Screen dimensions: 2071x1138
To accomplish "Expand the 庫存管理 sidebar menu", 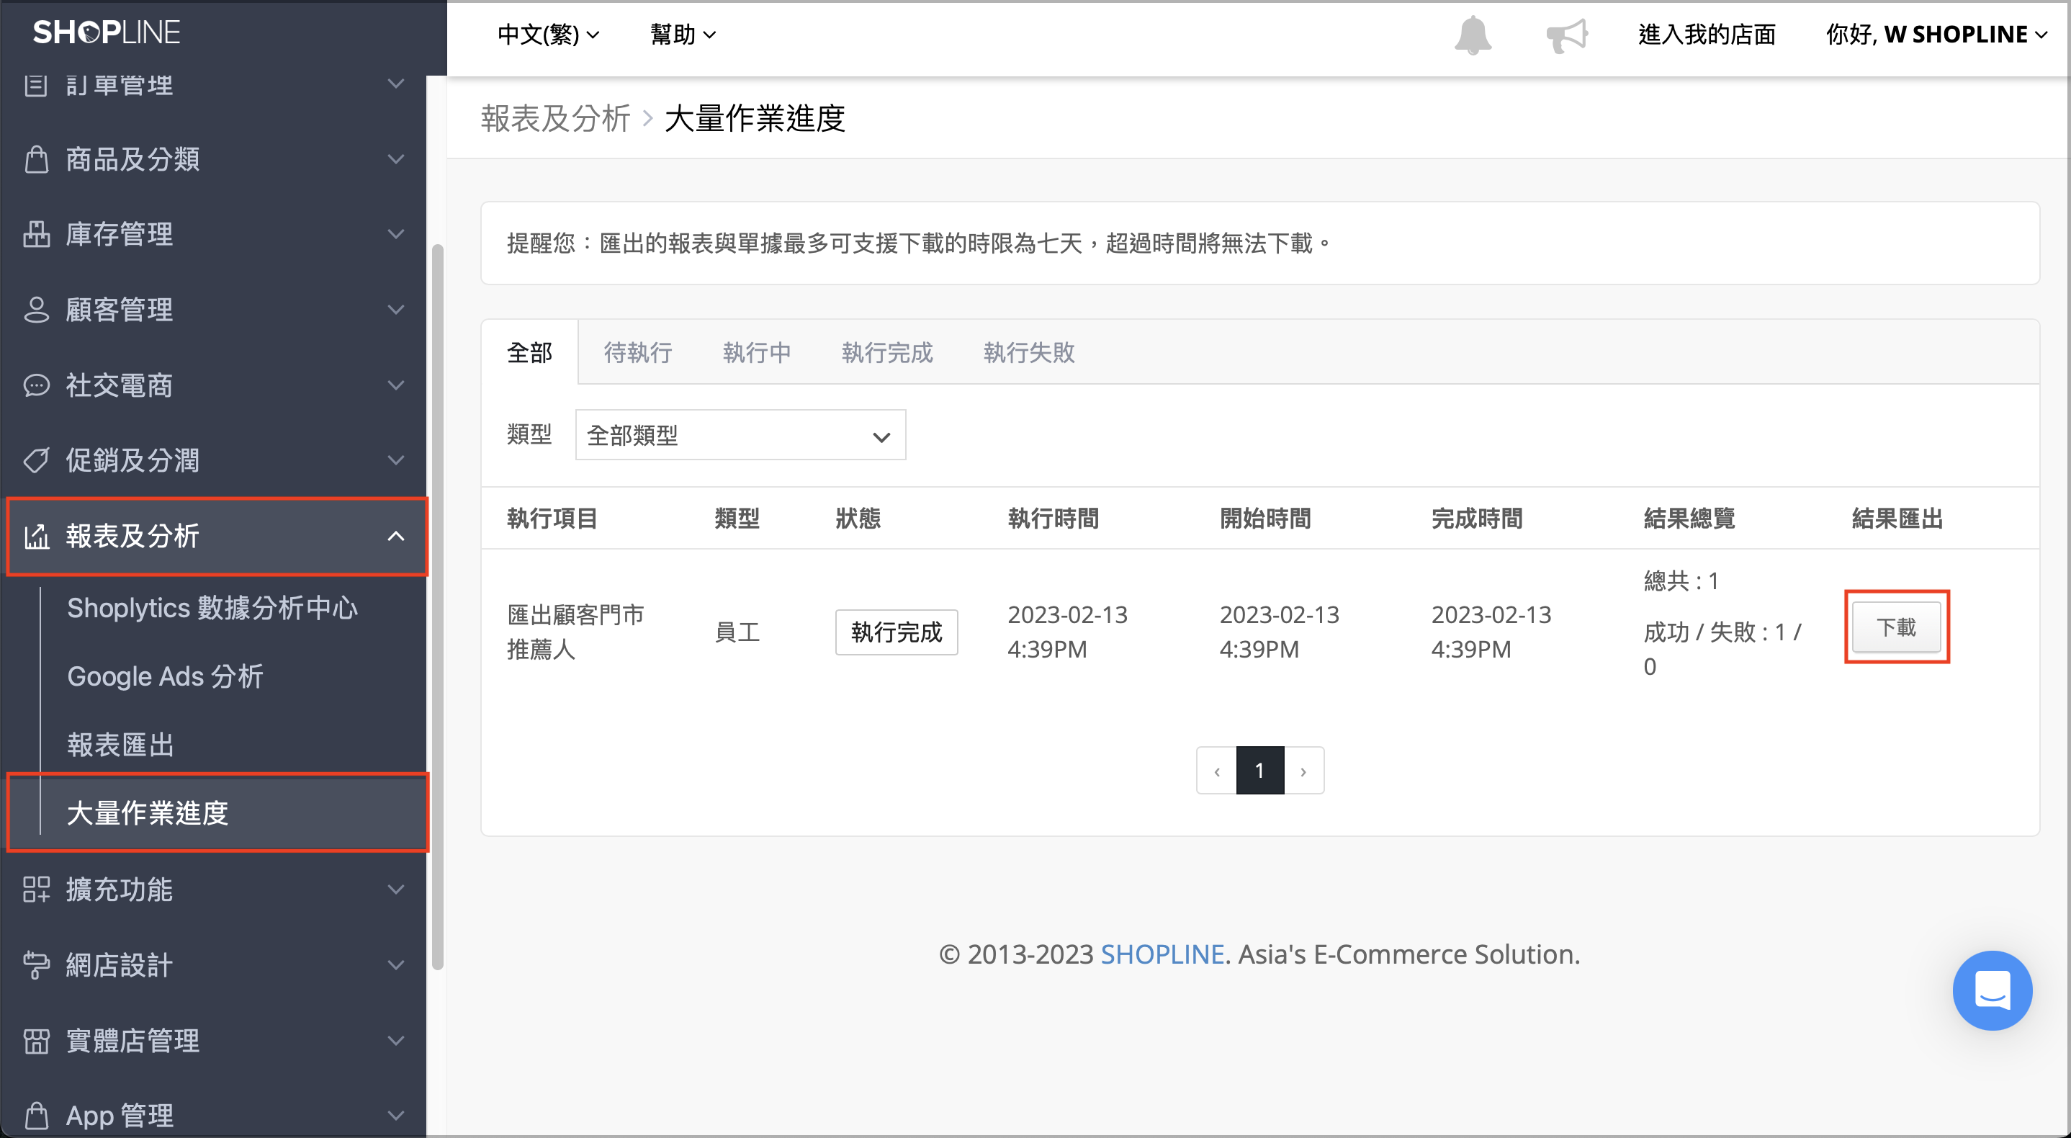I will pyautogui.click(x=395, y=234).
